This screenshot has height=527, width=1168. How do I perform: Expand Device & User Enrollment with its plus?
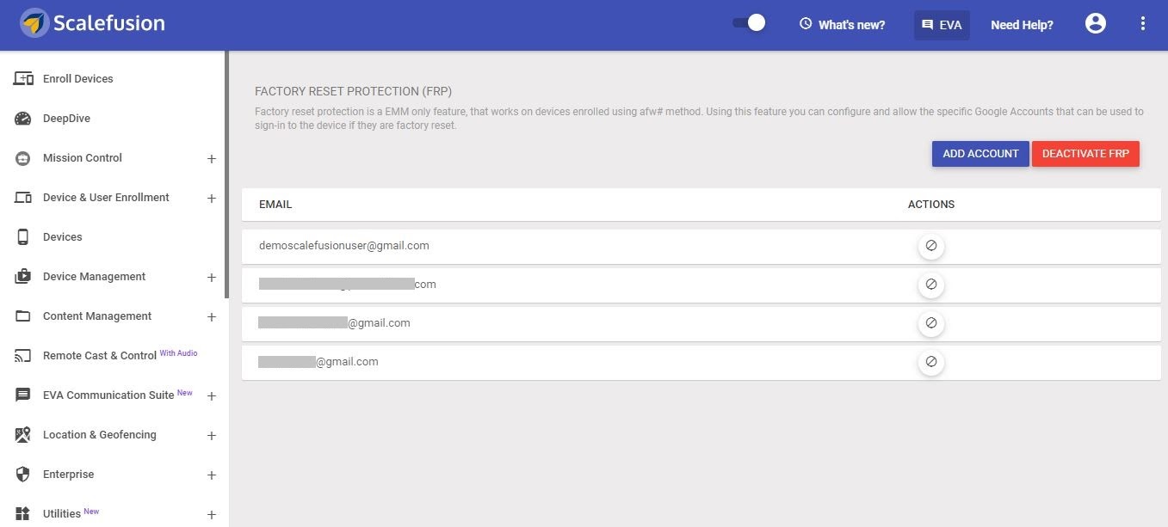pos(212,199)
